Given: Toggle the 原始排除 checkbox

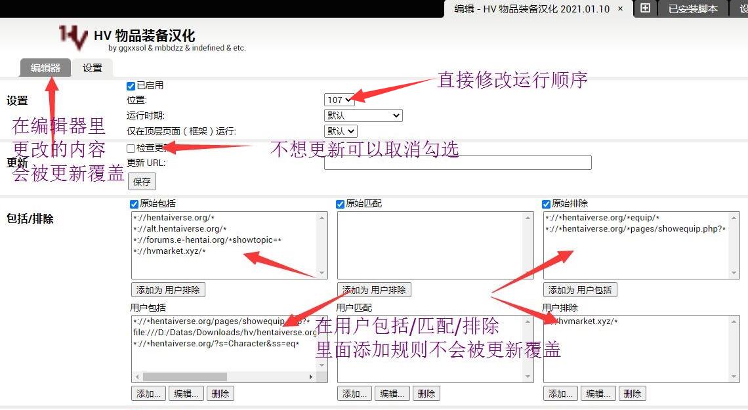Looking at the screenshot, I should click(546, 204).
